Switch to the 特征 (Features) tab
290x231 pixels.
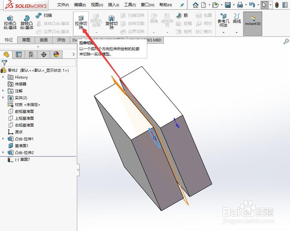pyautogui.click(x=9, y=40)
